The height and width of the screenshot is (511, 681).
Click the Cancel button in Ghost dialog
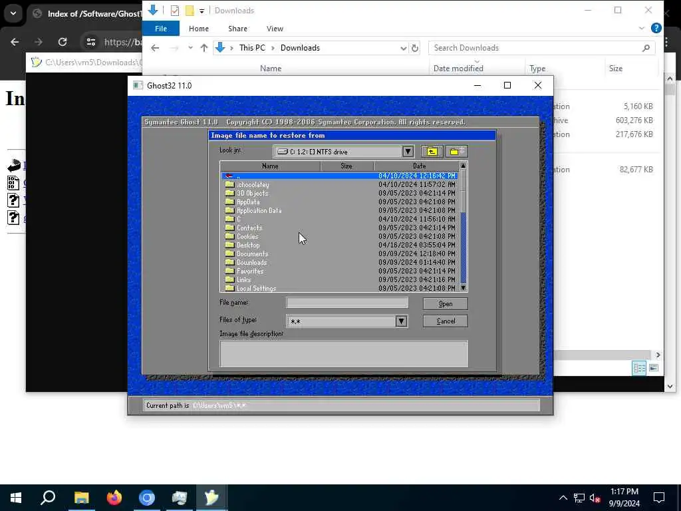click(445, 321)
